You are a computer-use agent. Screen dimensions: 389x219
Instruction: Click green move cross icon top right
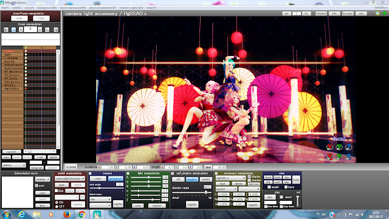(x=384, y=13)
